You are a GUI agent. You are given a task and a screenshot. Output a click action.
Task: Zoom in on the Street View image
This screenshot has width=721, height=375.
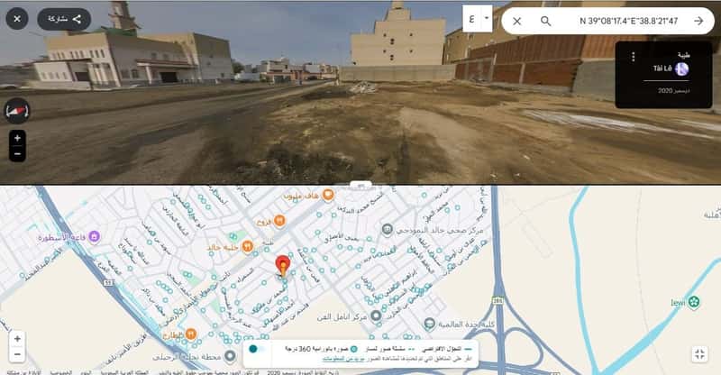[x=17, y=138]
